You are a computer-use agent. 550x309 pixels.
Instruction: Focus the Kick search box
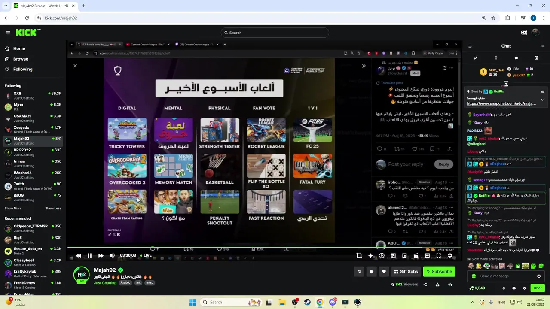point(275,33)
